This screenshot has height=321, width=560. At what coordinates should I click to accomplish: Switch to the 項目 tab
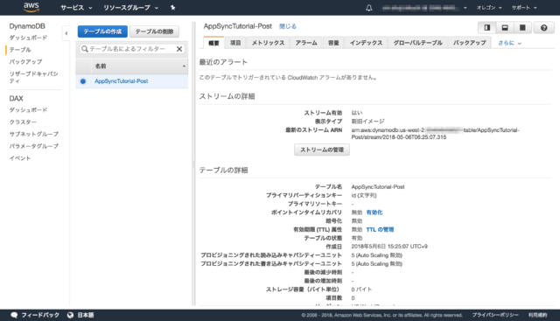[x=235, y=43]
